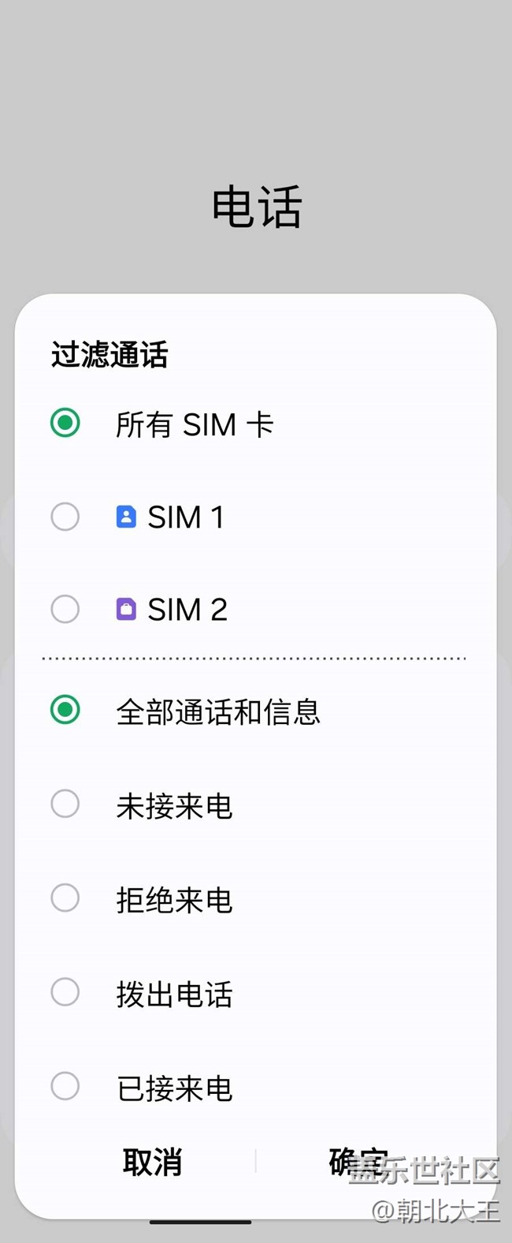Click the 拨出电话 option text
Image resolution: width=512 pixels, height=1243 pixels.
point(174,994)
